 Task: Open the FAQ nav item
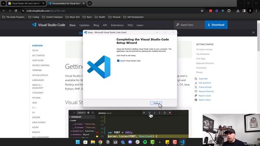pos(130,25)
